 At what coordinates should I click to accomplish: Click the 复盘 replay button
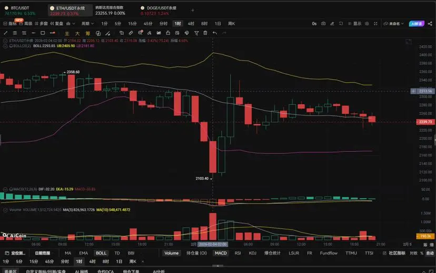(57, 24)
